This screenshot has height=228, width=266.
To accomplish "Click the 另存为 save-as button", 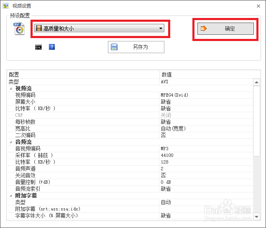I will [x=136, y=47].
